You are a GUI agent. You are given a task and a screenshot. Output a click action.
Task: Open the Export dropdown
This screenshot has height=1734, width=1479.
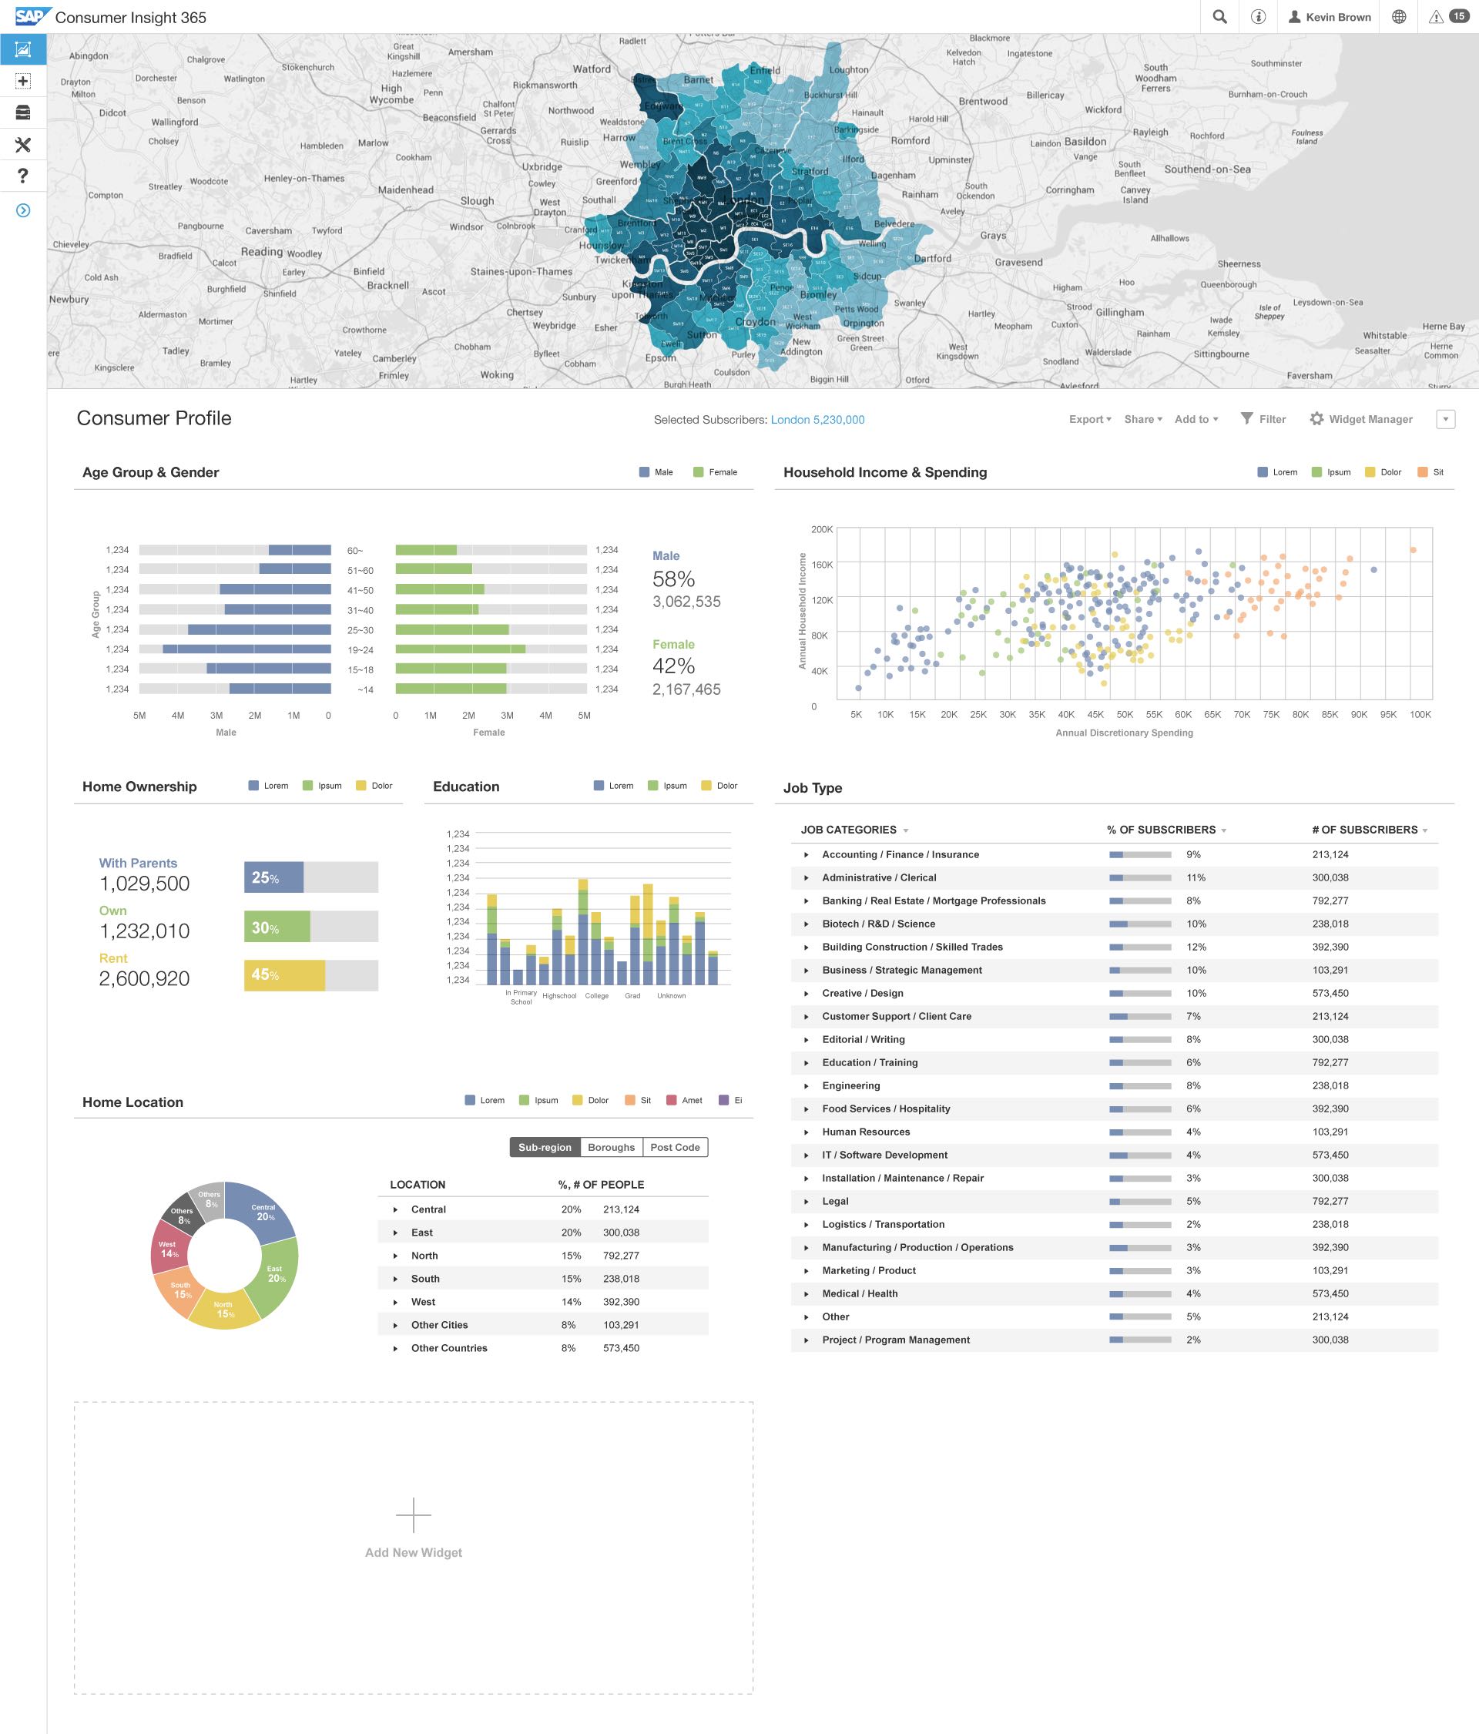1089,419
